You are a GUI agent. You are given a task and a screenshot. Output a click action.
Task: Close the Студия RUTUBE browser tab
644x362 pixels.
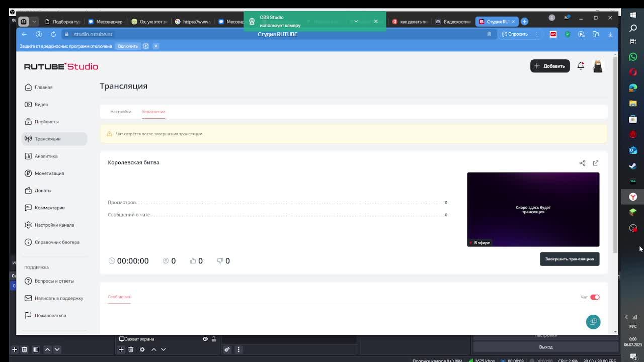513,22
